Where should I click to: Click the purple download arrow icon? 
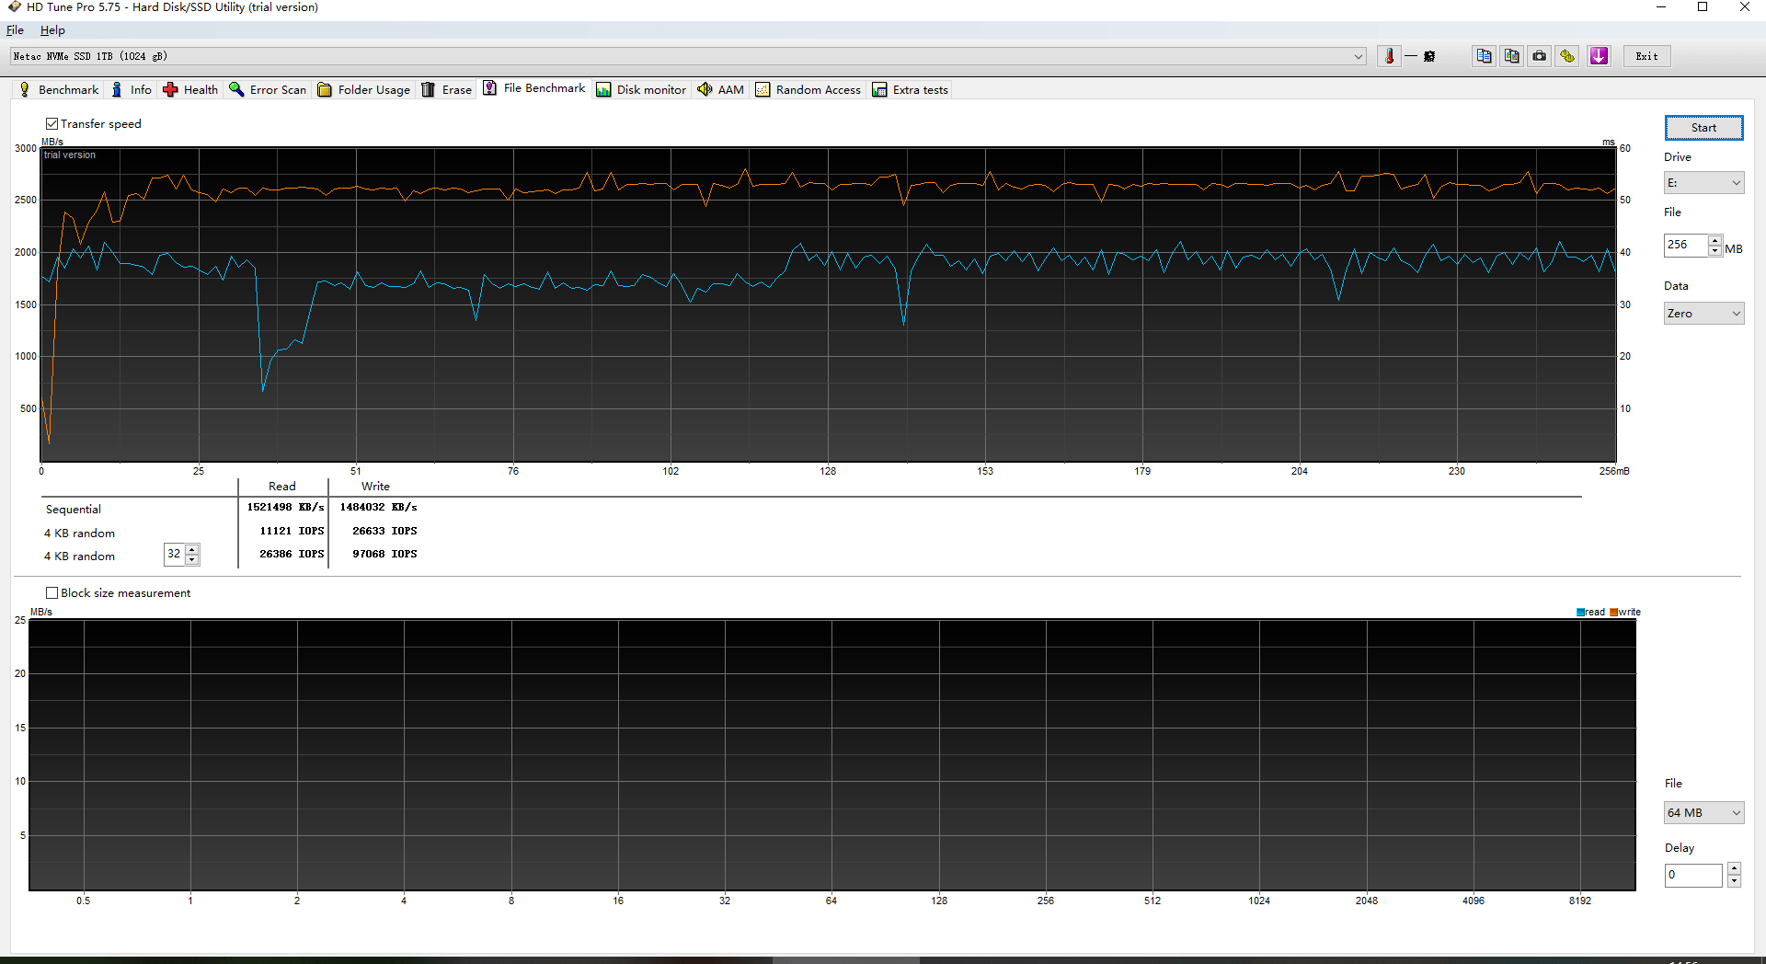[x=1599, y=56]
